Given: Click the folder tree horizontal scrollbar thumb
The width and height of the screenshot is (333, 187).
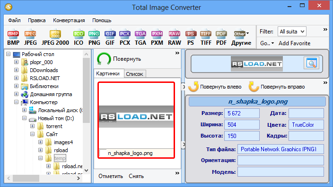Looking at the screenshot, I should pyautogui.click(x=26, y=178).
